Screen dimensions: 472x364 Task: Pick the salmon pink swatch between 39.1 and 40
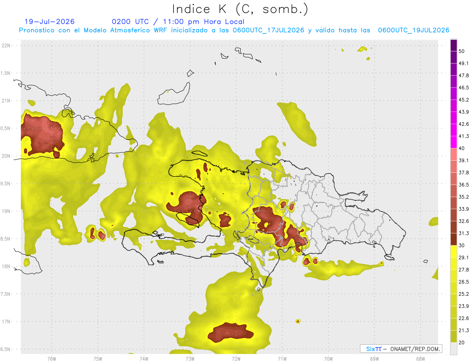coord(454,154)
